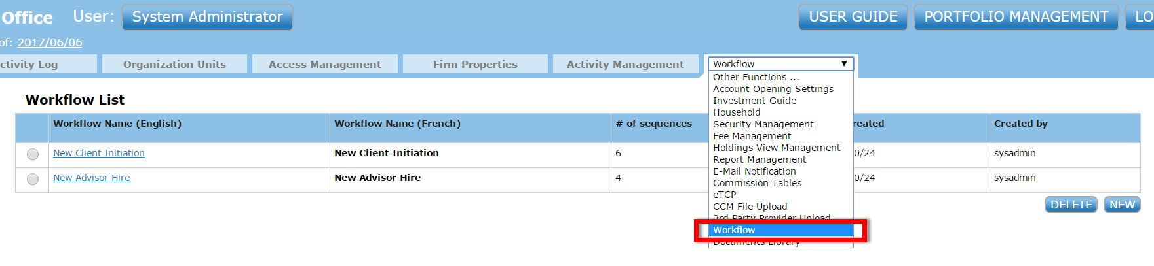Choose Commission Tables list entry
This screenshot has height=266, width=1154.
757,183
